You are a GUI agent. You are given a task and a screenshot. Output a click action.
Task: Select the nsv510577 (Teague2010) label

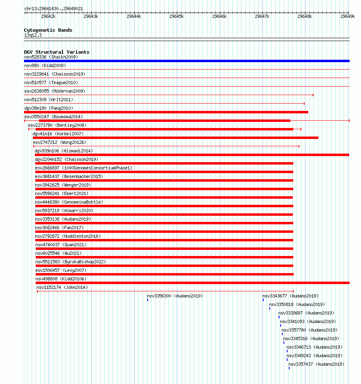51,82
